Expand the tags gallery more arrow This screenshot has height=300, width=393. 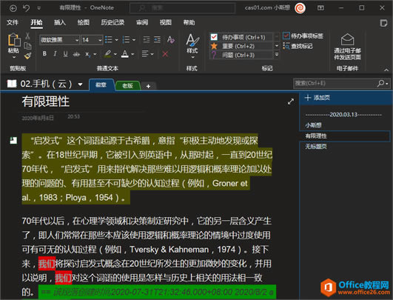tap(277, 54)
